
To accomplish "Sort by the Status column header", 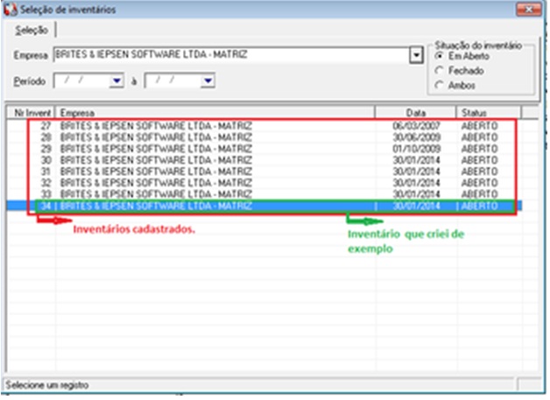I will tap(489, 113).
